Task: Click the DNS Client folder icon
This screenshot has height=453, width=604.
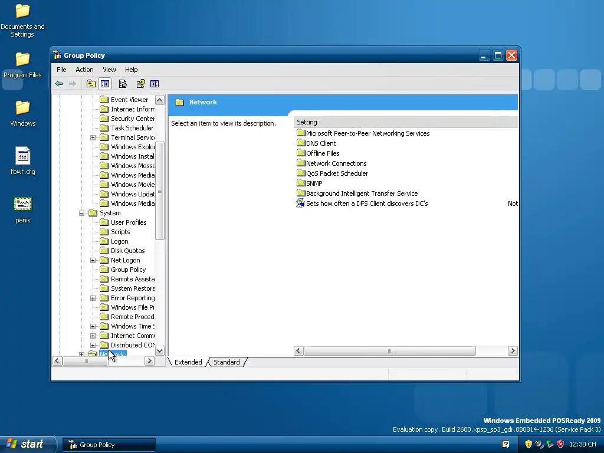Action: pyautogui.click(x=301, y=143)
